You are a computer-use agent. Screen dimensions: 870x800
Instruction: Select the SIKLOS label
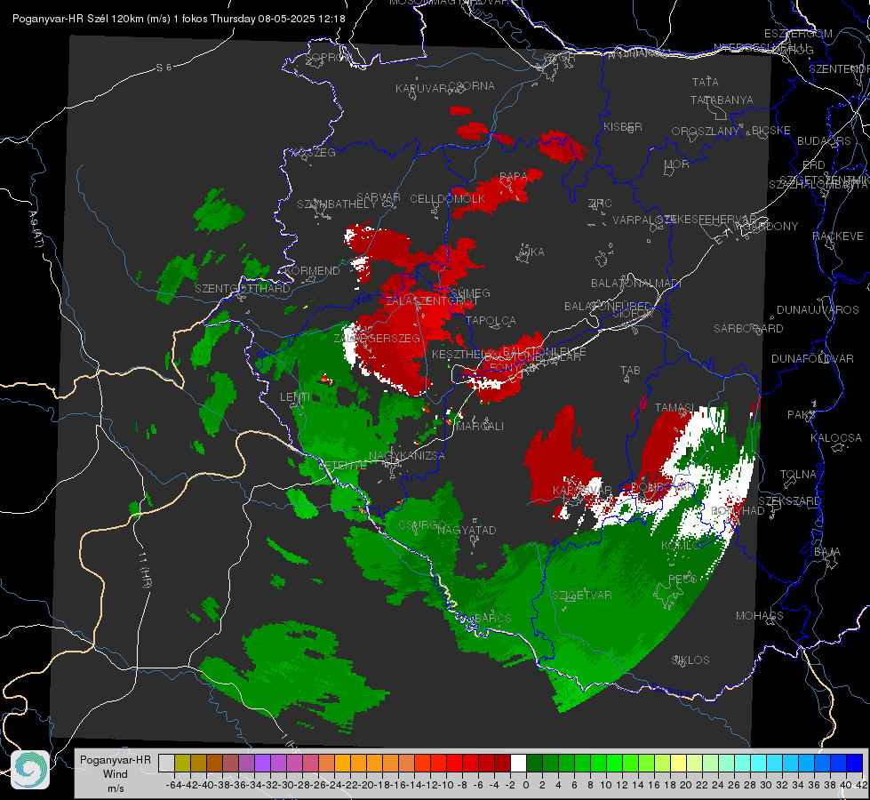pyautogui.click(x=690, y=660)
